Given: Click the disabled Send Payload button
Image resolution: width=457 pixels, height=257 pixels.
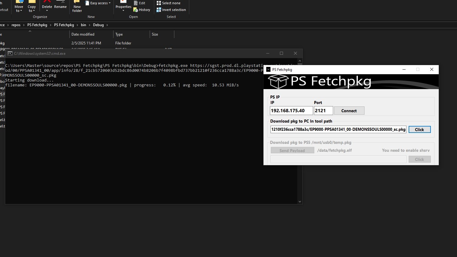Looking at the screenshot, I should click(x=292, y=150).
